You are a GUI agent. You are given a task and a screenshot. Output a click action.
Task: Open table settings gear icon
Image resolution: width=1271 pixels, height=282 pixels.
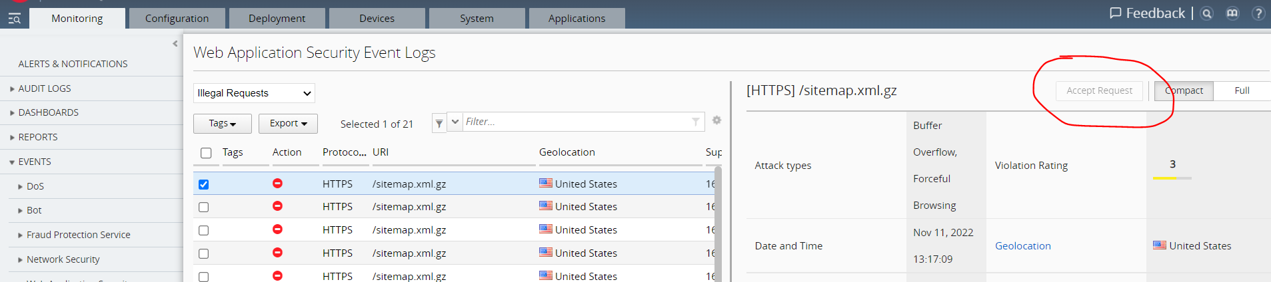click(716, 120)
